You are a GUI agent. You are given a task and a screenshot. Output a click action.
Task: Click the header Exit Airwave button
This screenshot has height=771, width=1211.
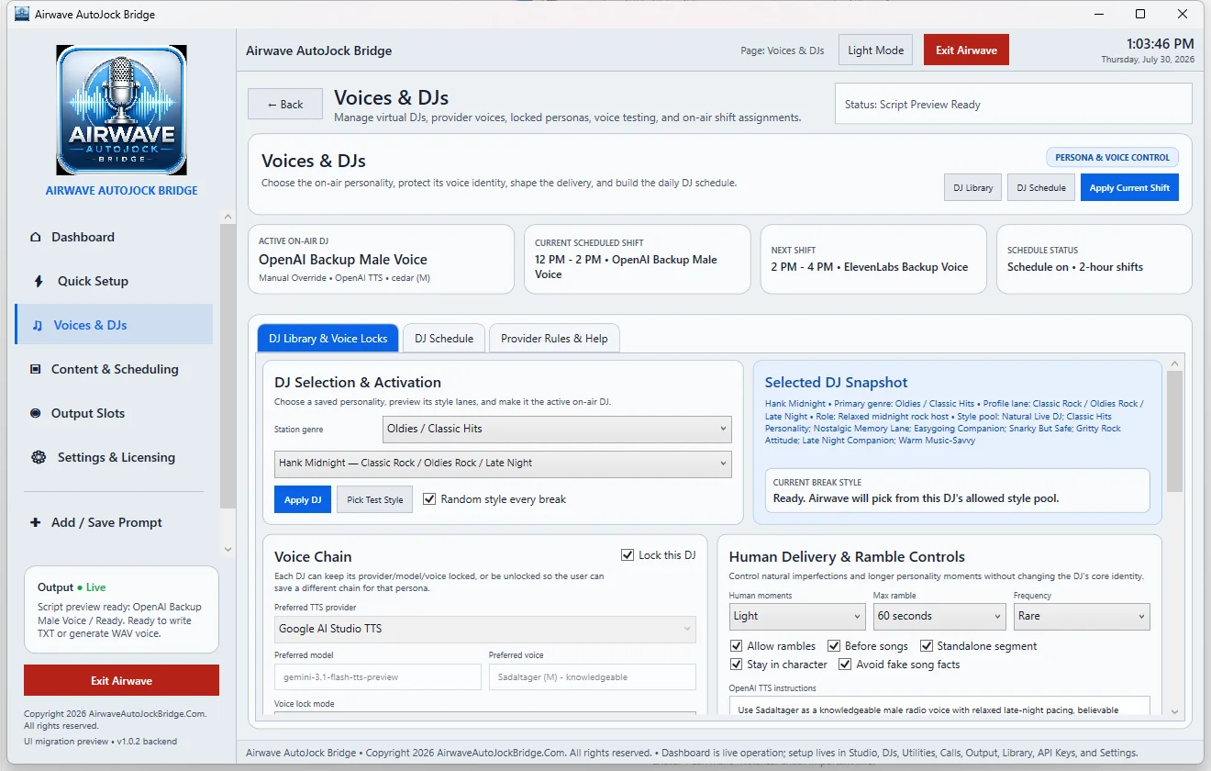click(966, 50)
